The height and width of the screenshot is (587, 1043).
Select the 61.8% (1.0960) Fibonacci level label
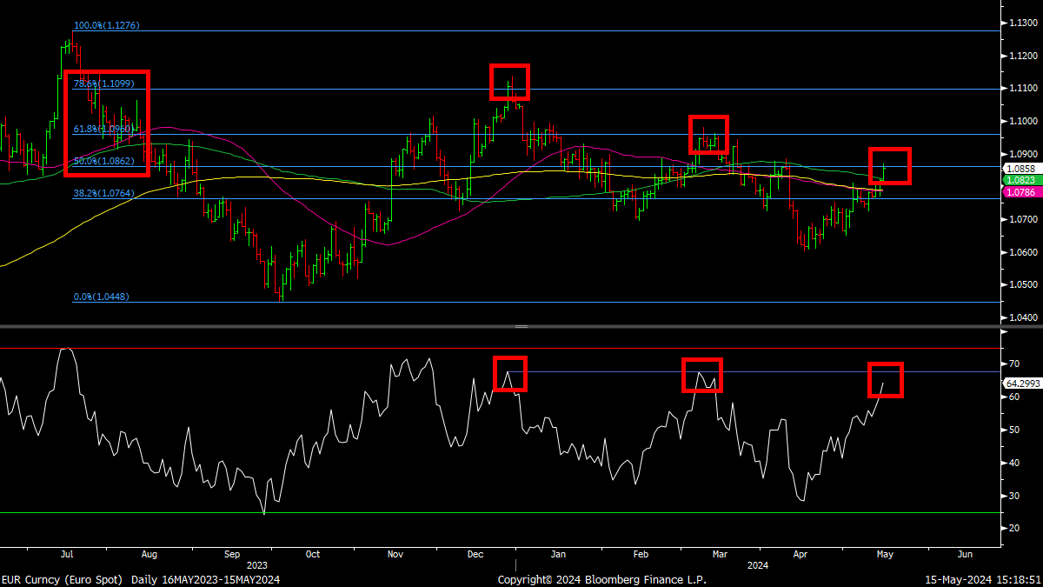point(103,129)
